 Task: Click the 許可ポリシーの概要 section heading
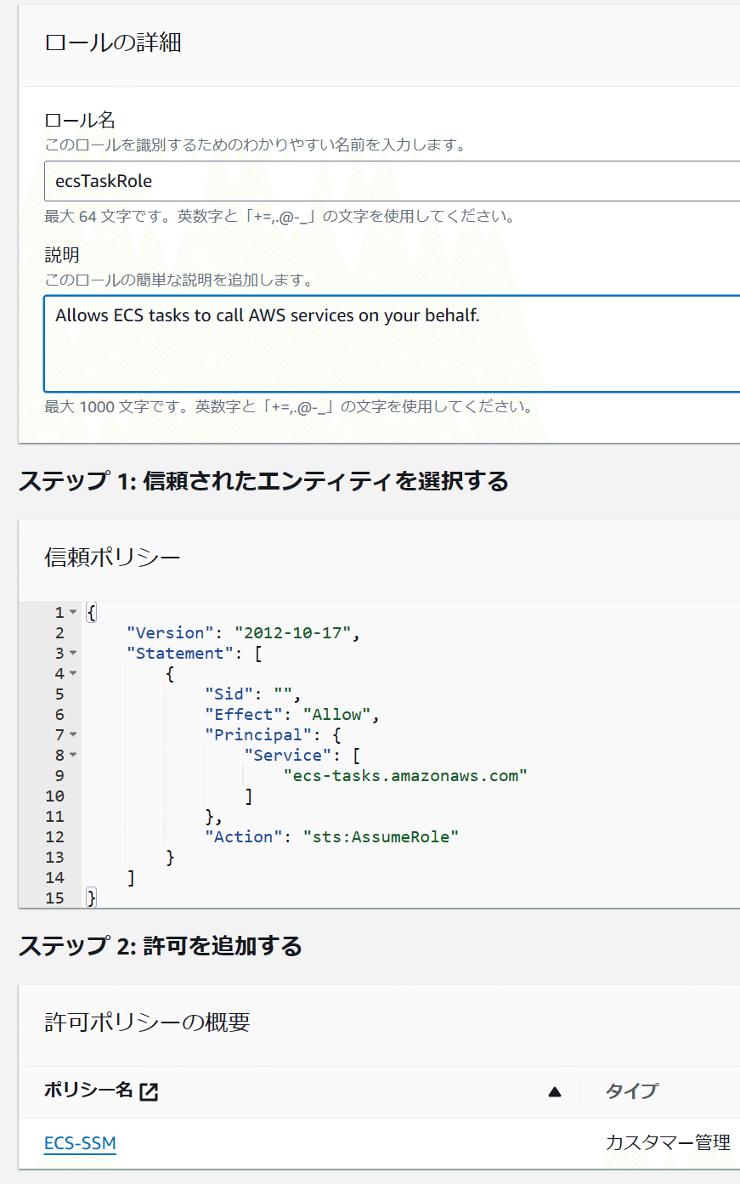[x=147, y=1023]
